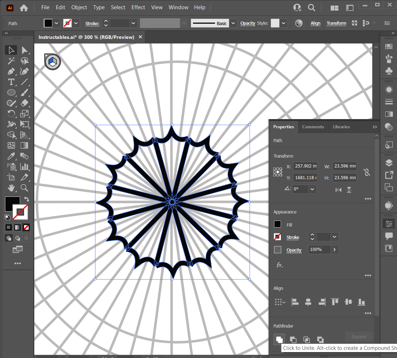Viewport: 397px width, 358px height.
Task: Choose the Lasso tool
Action: (24, 61)
